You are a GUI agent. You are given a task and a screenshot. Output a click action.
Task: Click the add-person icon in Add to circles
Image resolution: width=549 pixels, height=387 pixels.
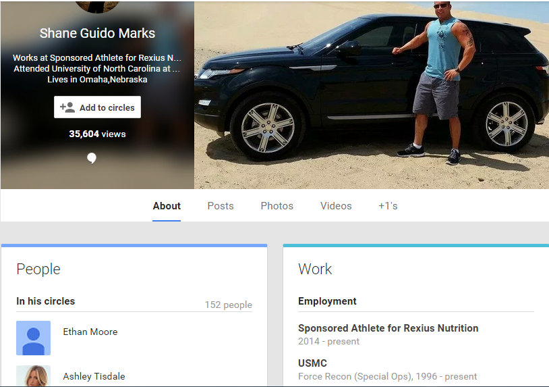point(67,107)
